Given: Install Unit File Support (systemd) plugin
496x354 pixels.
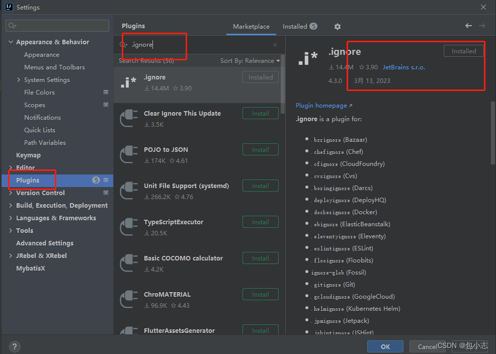Looking at the screenshot, I should [261, 186].
